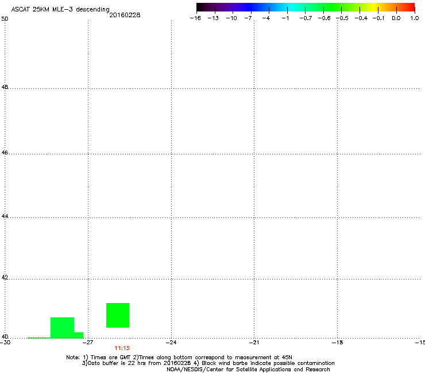The width and height of the screenshot is (425, 373).
Task: Click the color scale bar's green section
Action: [333, 7]
